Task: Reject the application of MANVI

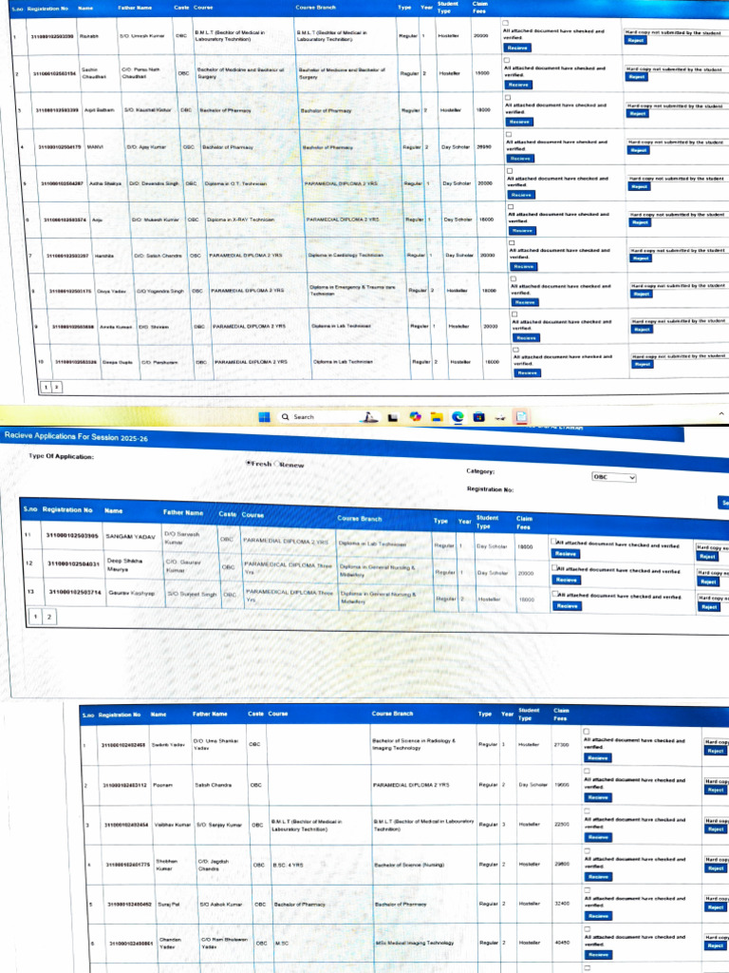Action: tap(639, 150)
